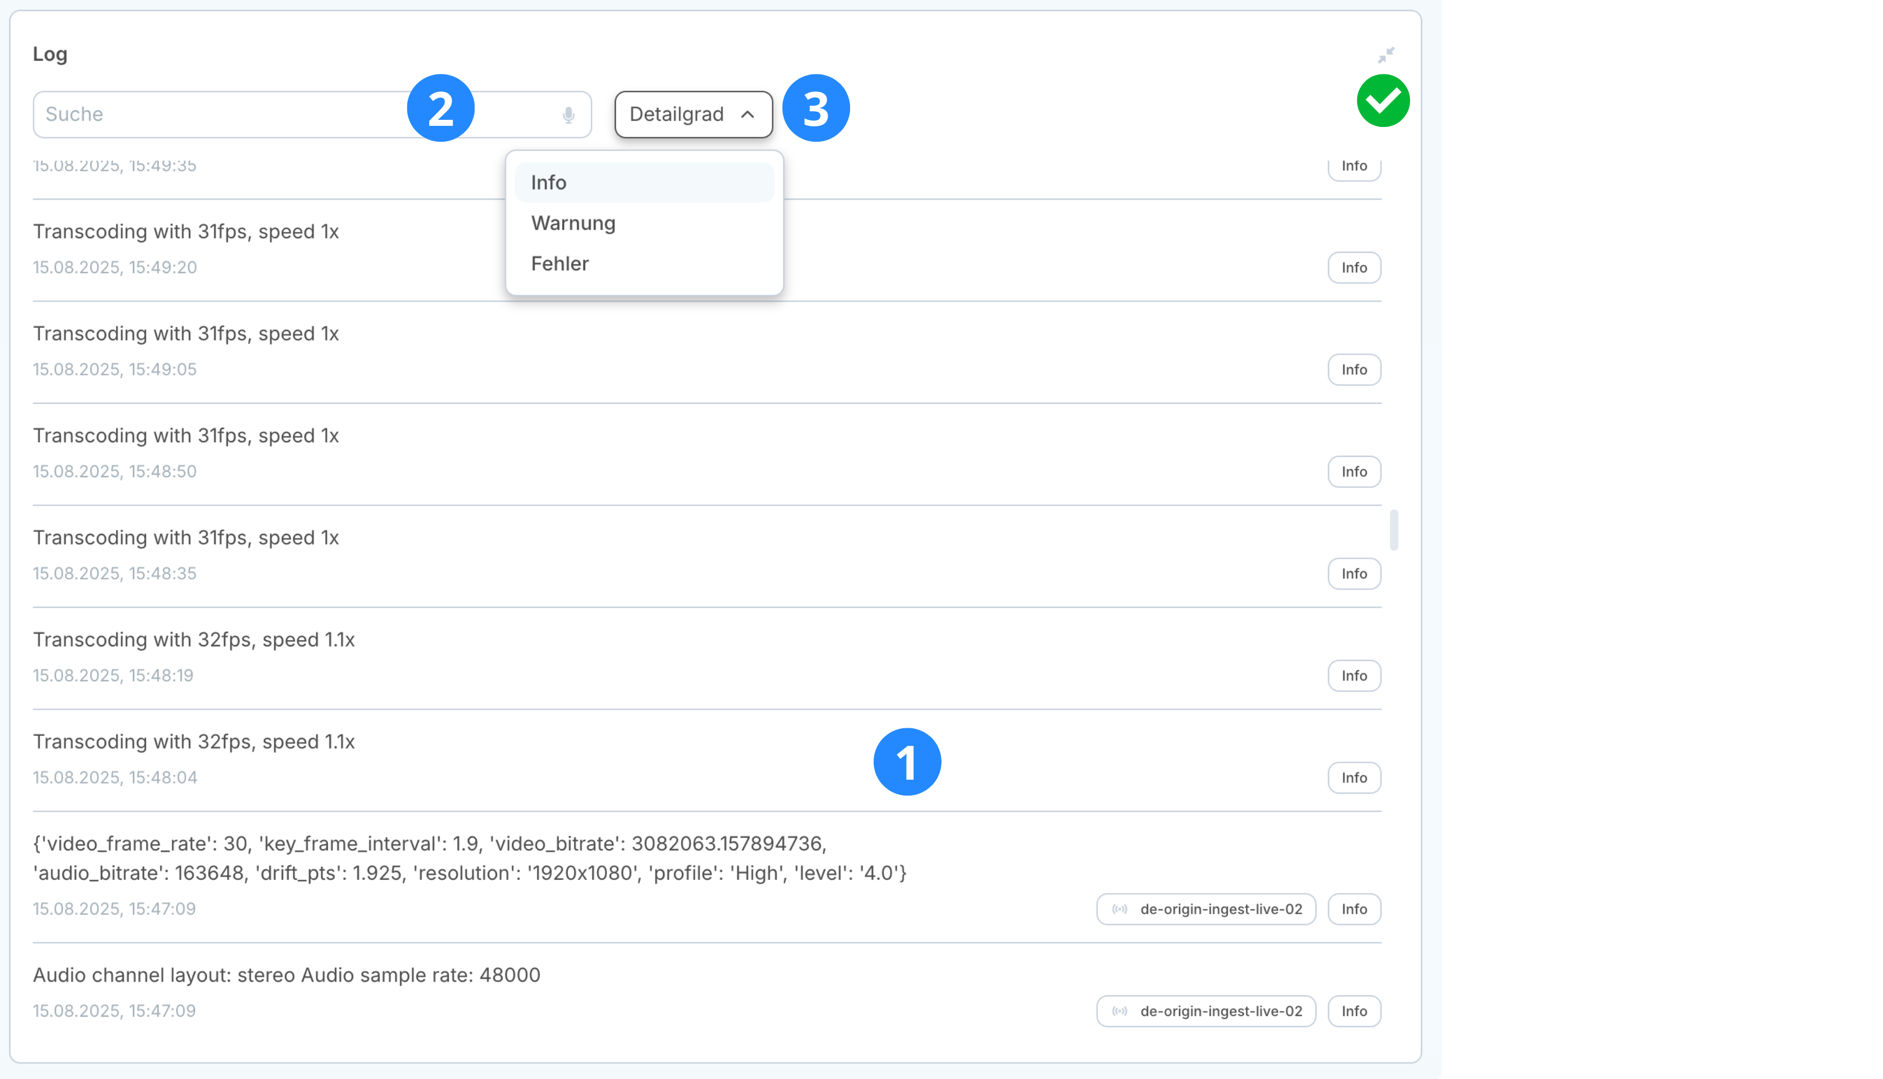Viewport: 1883px width, 1079px height.
Task: Pick Fehler from the detail level menu
Action: point(644,264)
